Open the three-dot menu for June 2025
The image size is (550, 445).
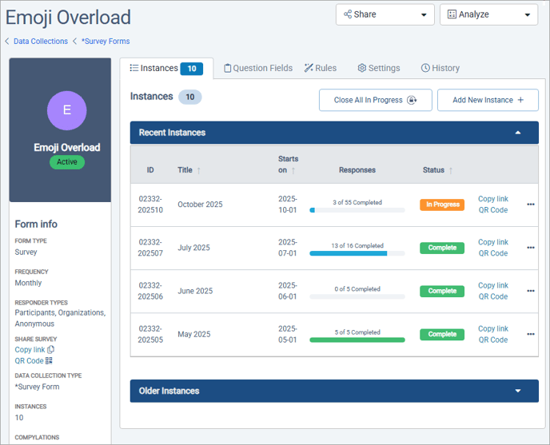(530, 291)
